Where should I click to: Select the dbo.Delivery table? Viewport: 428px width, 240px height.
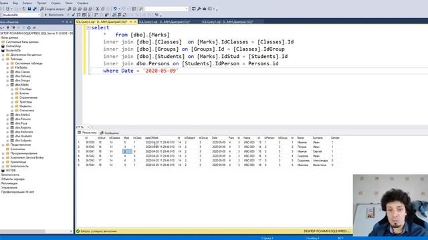click(x=23, y=76)
